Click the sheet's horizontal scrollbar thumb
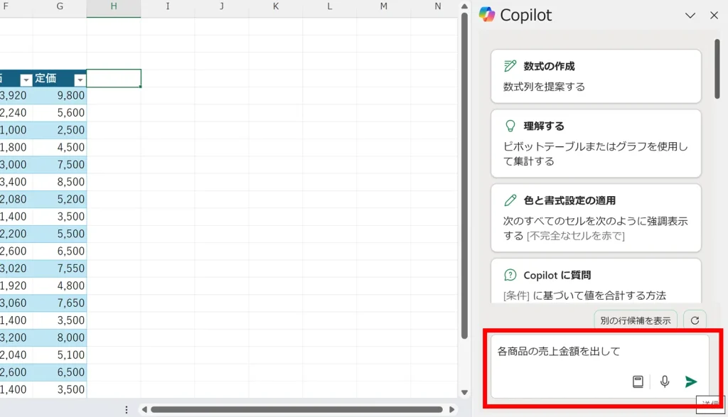The image size is (728, 417). tap(299, 409)
